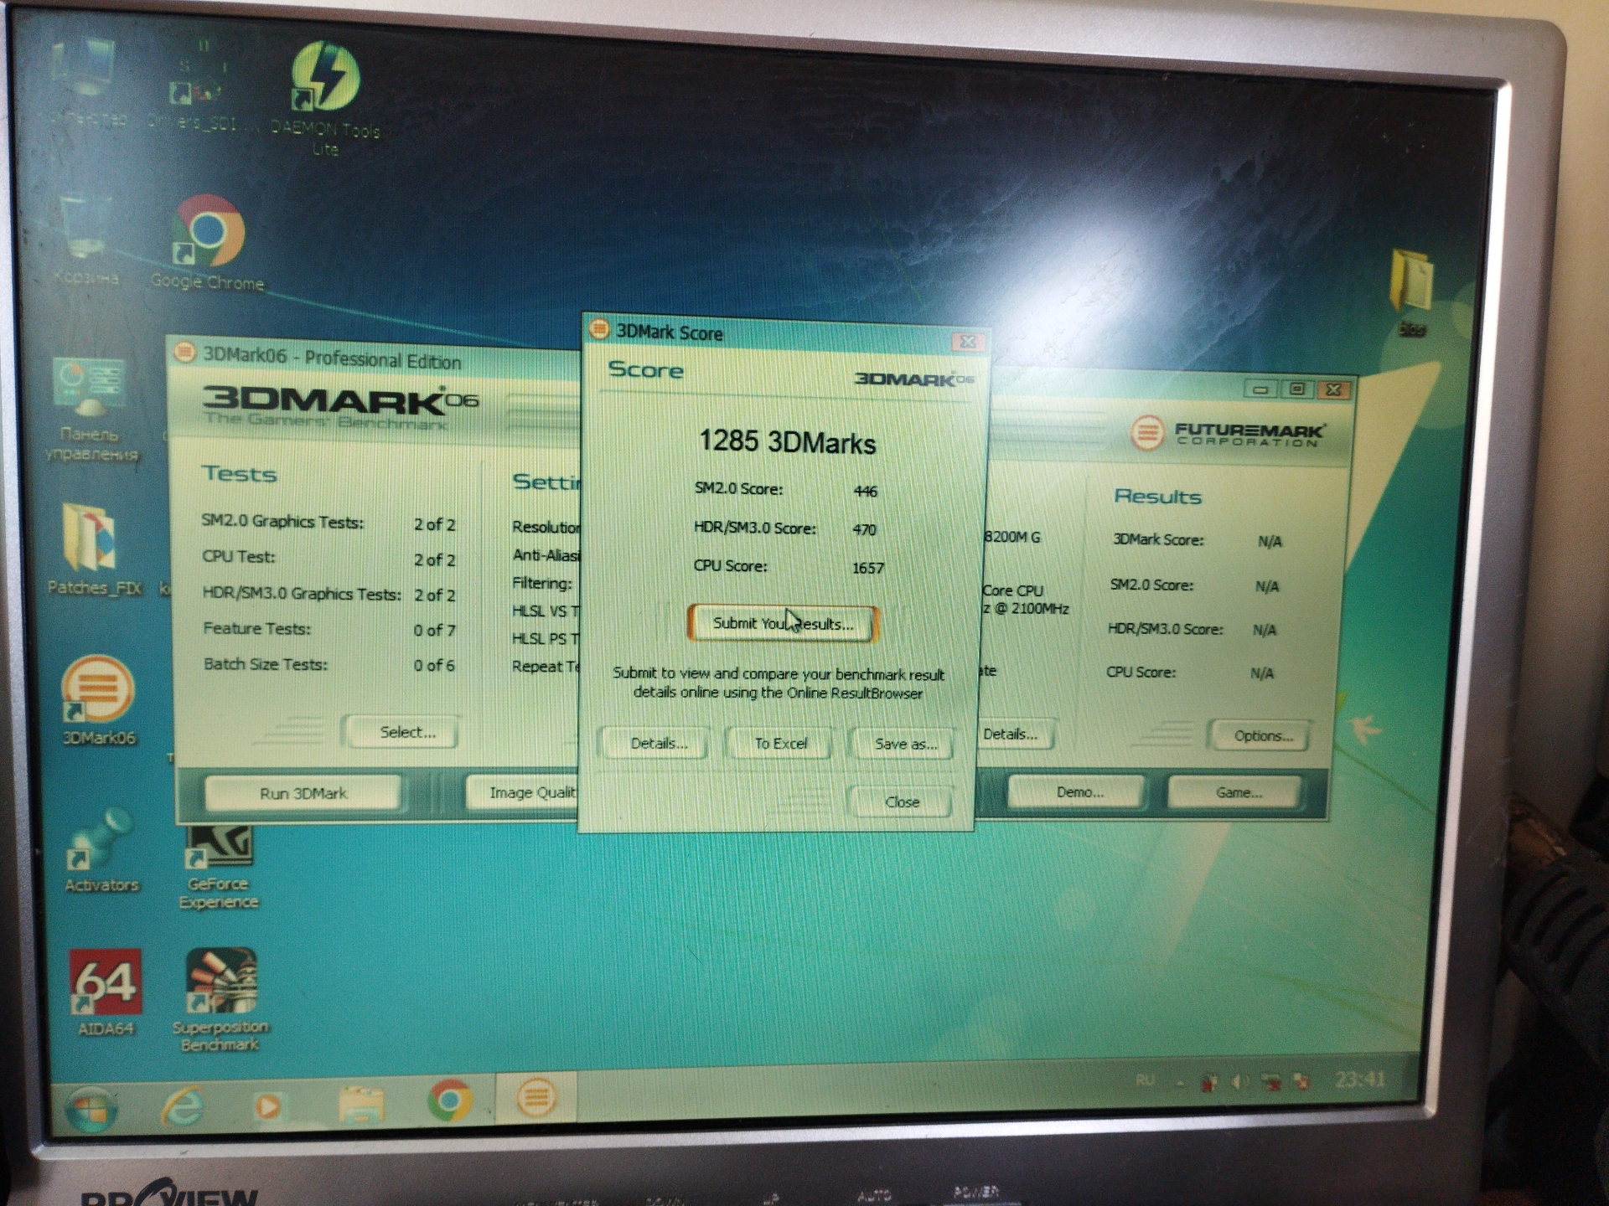Click the Image Quality button

[525, 792]
